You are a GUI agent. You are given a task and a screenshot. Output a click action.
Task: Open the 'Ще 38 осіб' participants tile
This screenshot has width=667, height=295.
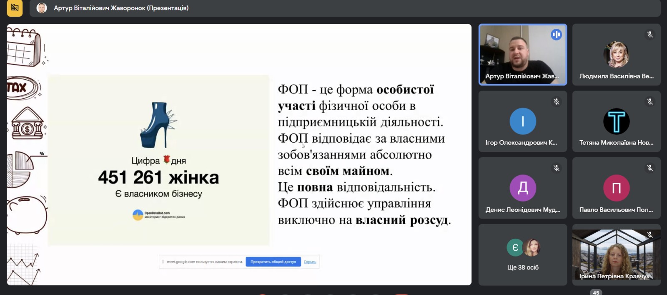point(523,255)
